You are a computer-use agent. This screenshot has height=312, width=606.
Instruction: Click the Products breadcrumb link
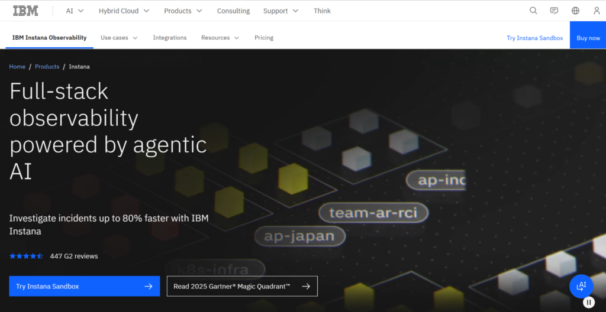[47, 66]
